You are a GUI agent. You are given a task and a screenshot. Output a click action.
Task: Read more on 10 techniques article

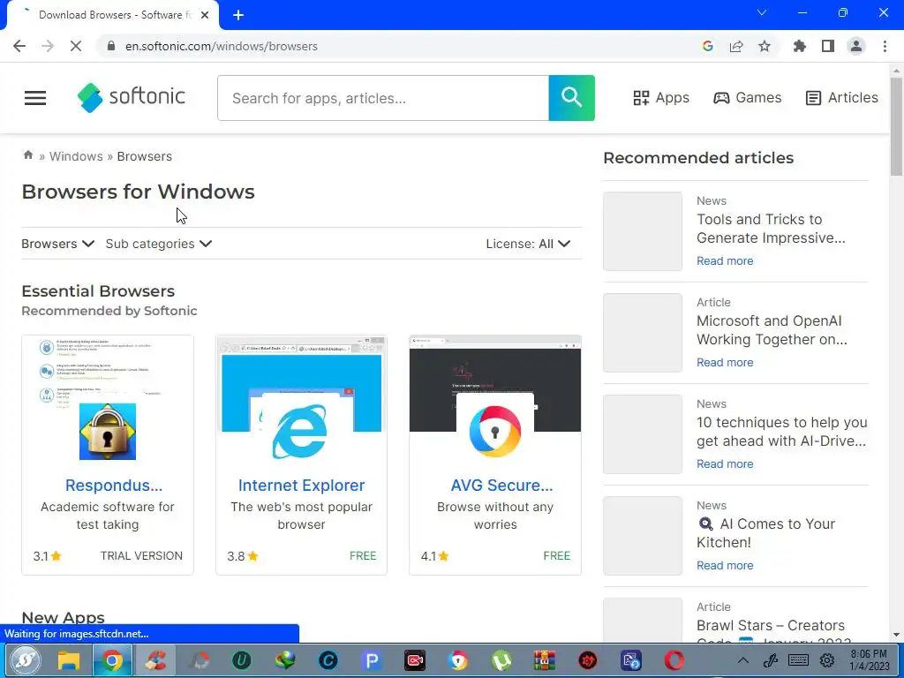pyautogui.click(x=725, y=463)
